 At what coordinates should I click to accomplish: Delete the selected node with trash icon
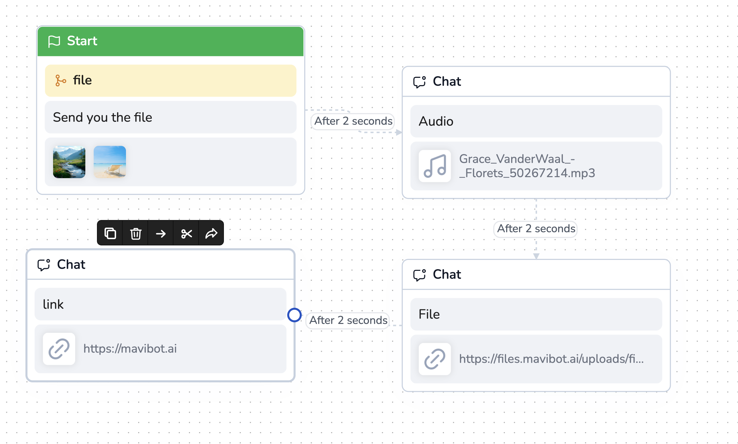click(x=136, y=233)
